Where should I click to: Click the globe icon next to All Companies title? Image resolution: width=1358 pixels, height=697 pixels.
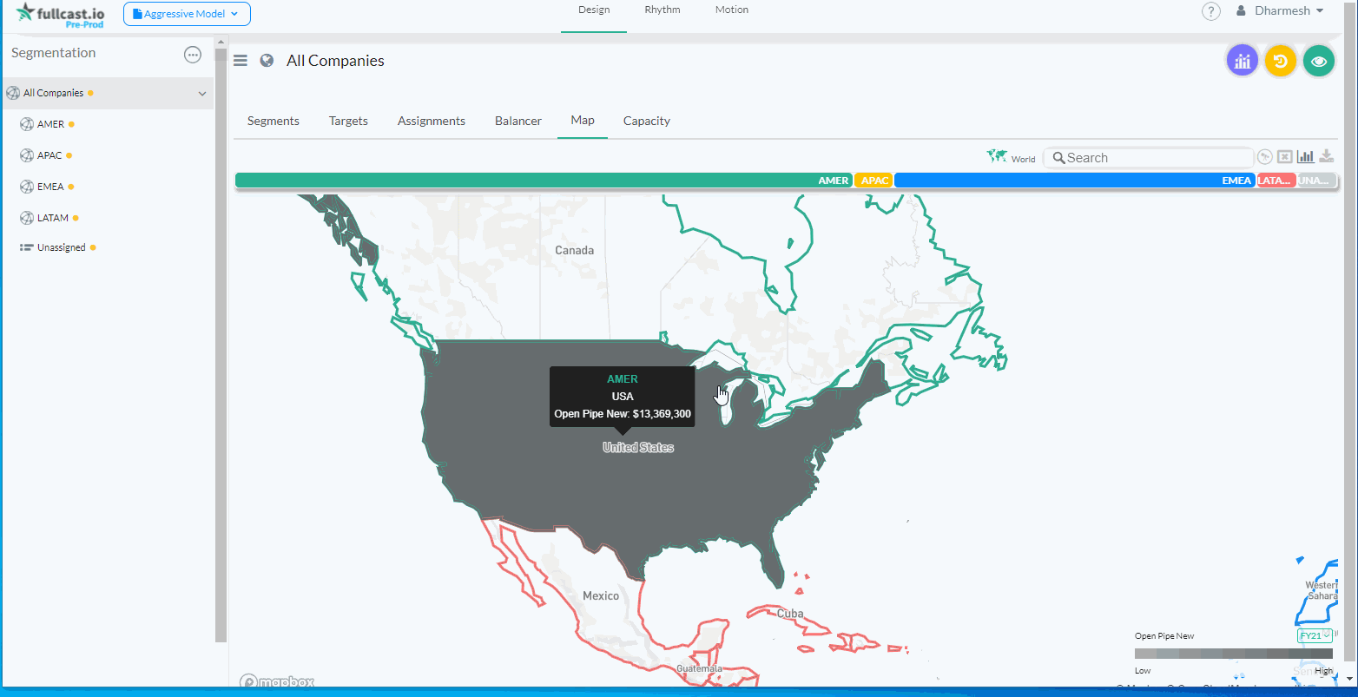tap(267, 60)
